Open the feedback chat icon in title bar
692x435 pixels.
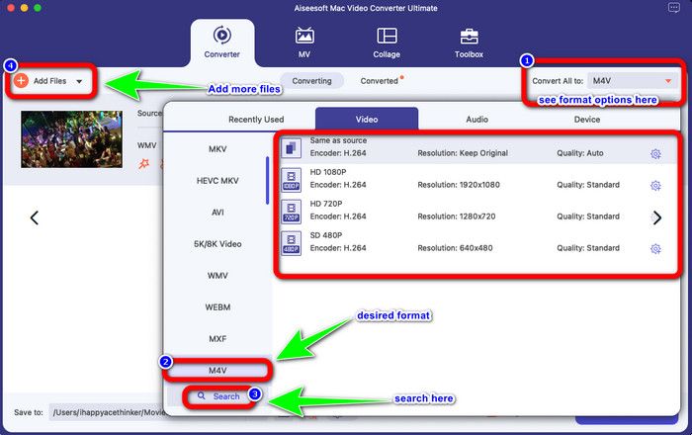pos(674,8)
